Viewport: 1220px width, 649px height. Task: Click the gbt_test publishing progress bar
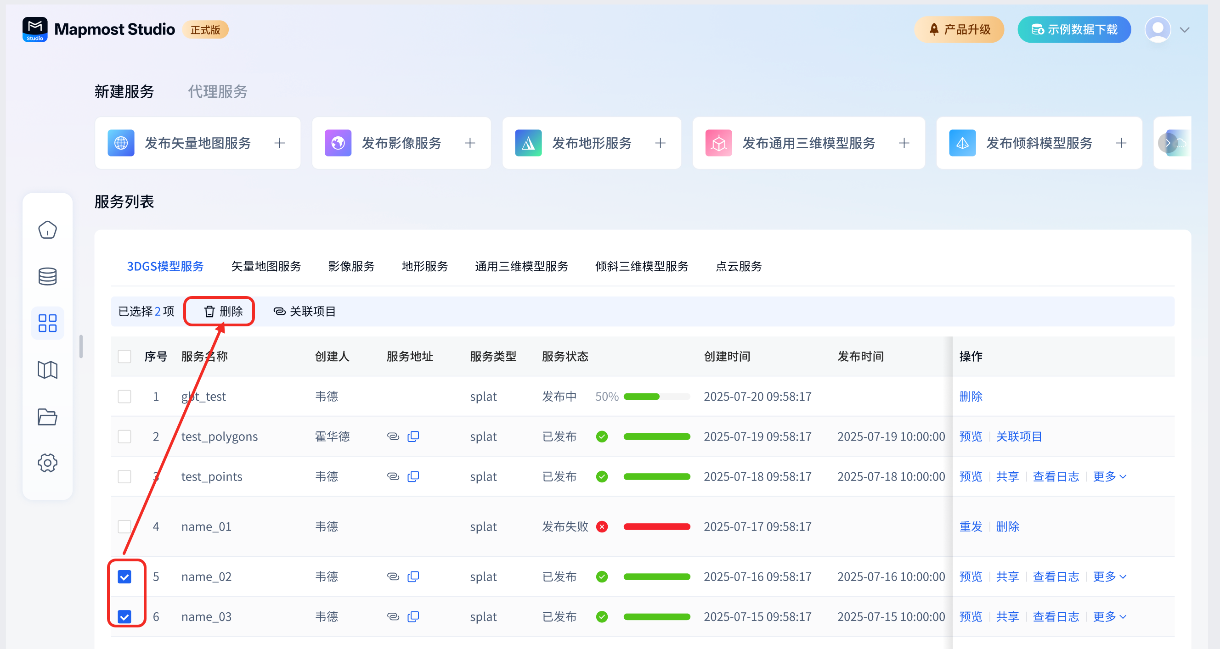pyautogui.click(x=656, y=396)
